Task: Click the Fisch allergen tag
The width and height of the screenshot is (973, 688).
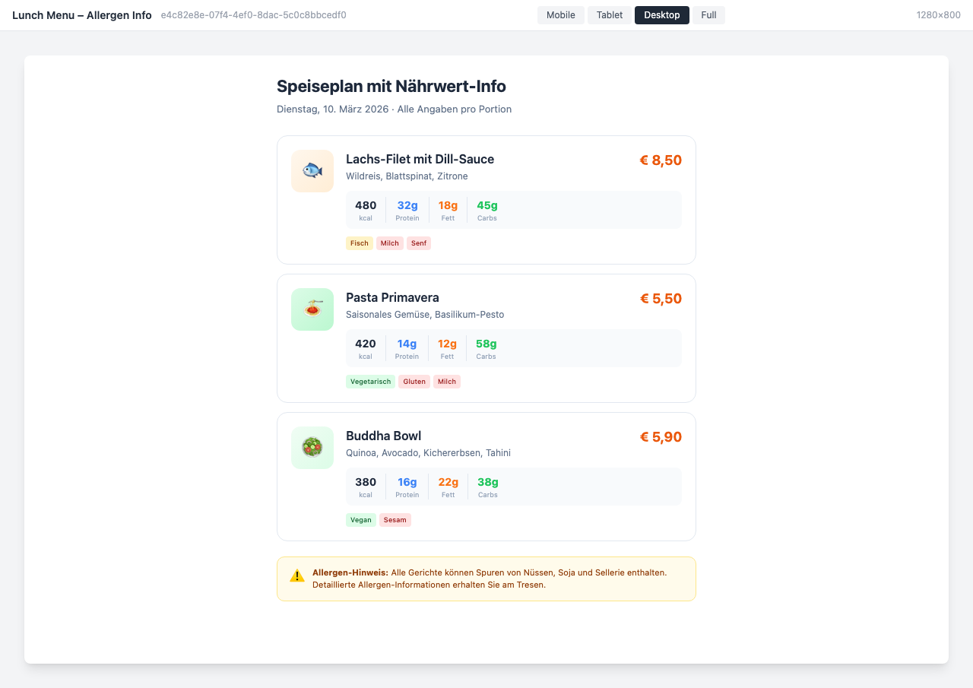Action: click(360, 243)
